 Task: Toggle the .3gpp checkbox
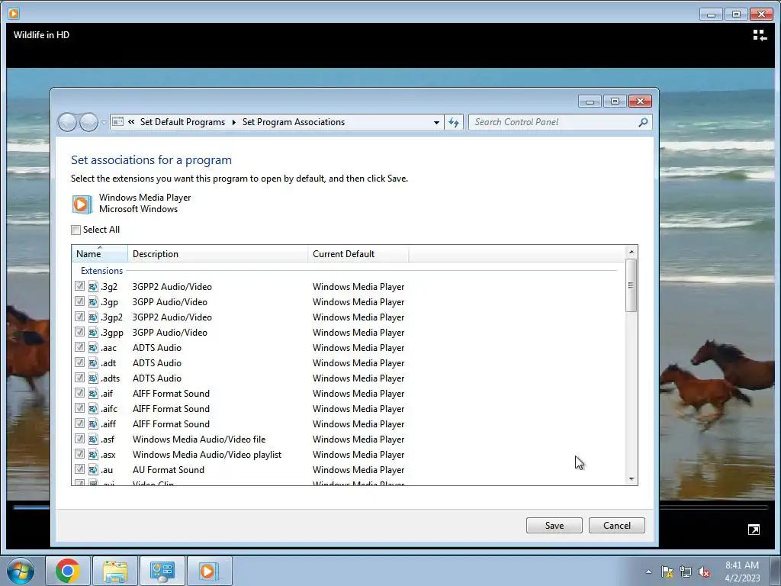[x=79, y=332]
